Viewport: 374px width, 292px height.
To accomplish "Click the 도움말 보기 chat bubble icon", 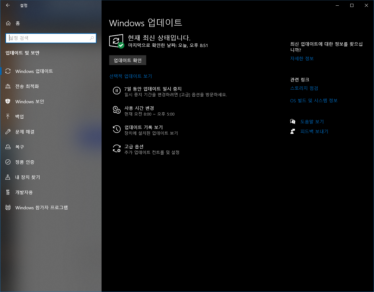I will click(x=293, y=122).
